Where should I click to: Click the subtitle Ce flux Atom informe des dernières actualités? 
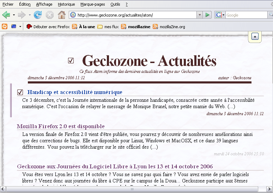[140, 71]
